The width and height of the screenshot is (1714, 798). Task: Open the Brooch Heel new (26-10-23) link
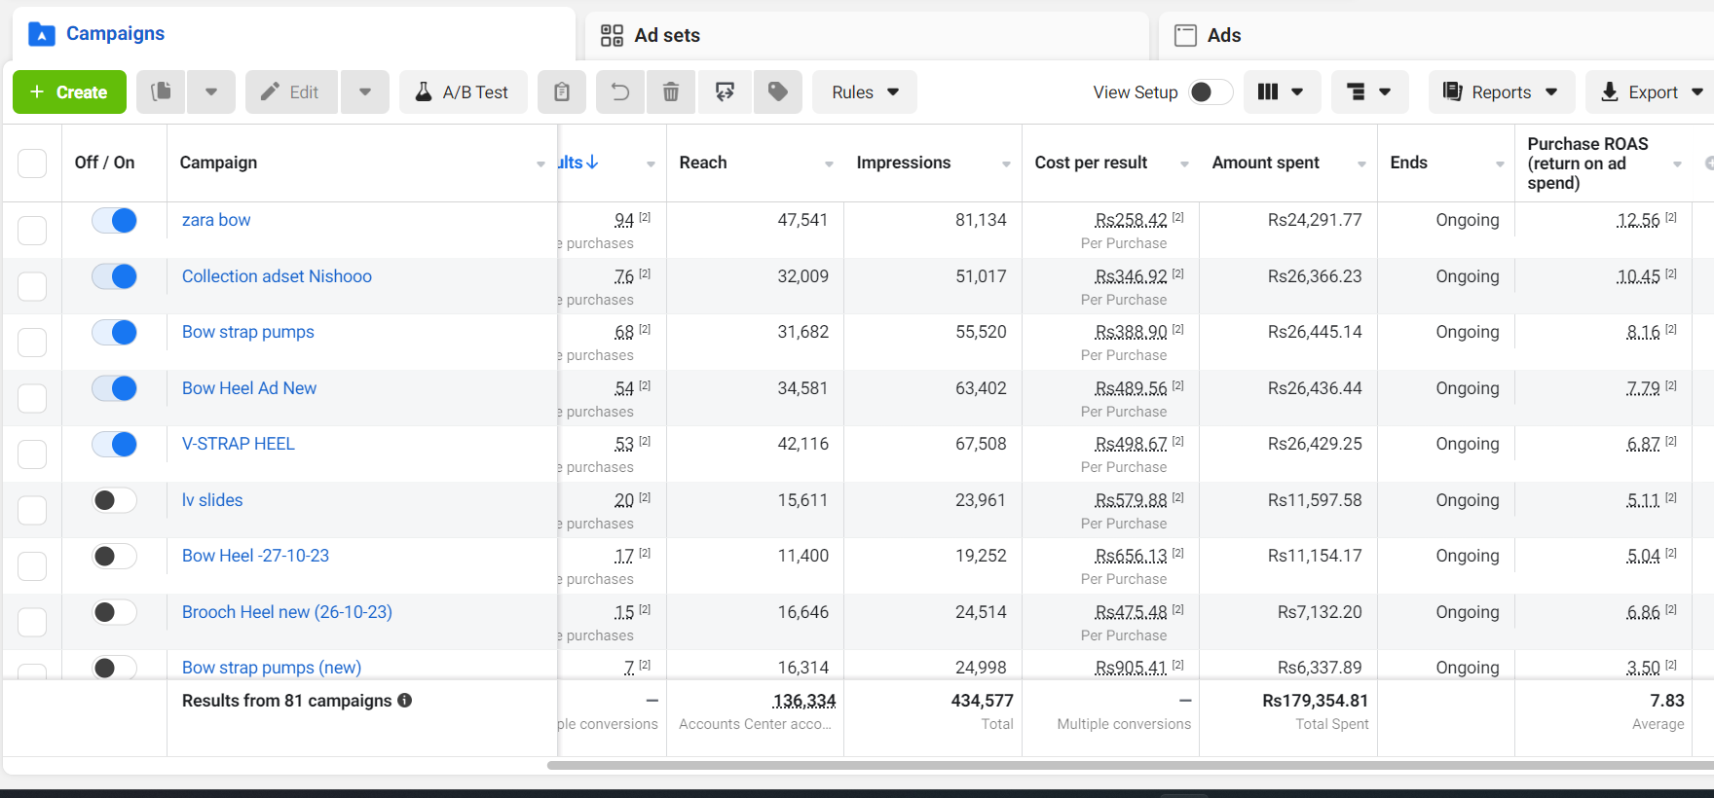coord(287,612)
